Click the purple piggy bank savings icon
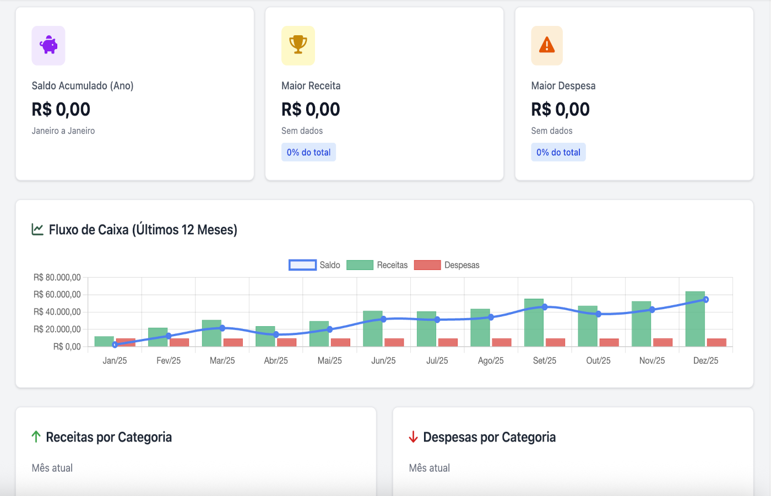The height and width of the screenshot is (496, 771). point(48,46)
